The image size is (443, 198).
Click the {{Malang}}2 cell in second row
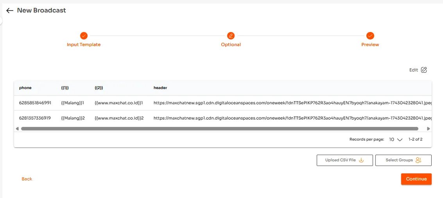(73, 118)
